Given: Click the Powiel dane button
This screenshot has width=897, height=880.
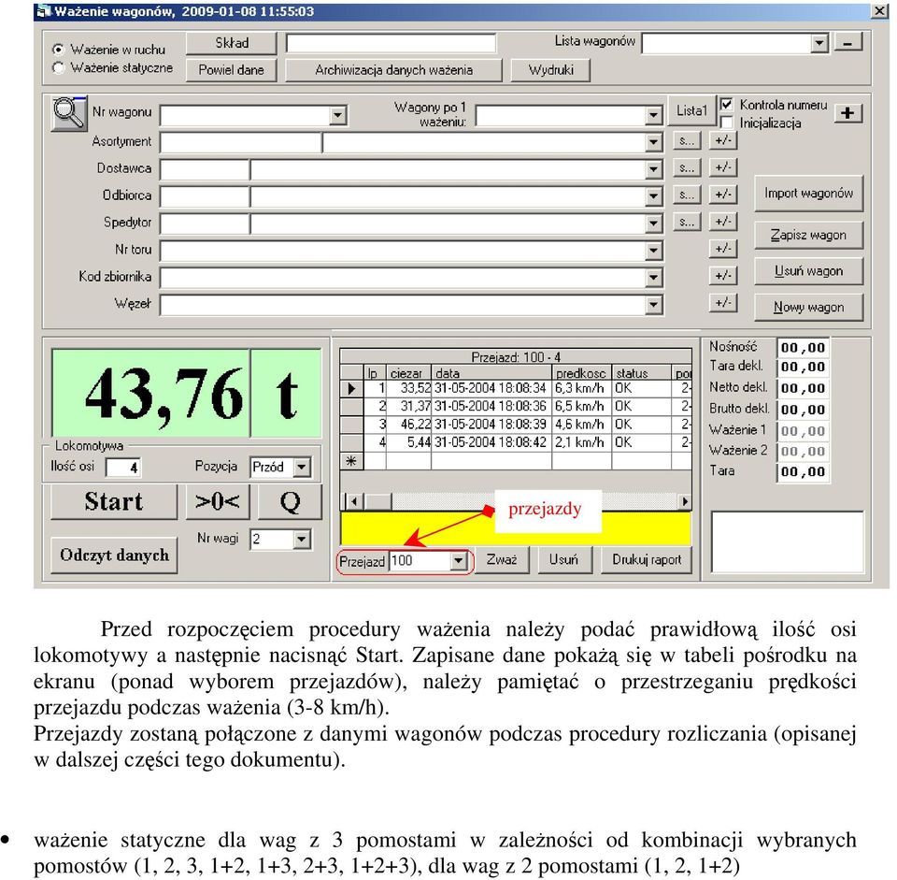Looking at the screenshot, I should [x=232, y=70].
